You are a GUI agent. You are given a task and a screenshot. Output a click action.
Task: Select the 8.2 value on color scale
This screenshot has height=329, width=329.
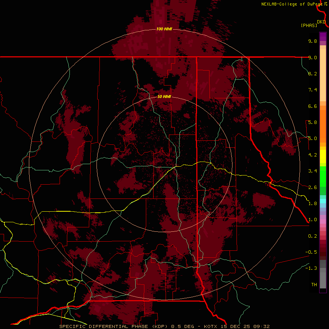tap(313, 73)
